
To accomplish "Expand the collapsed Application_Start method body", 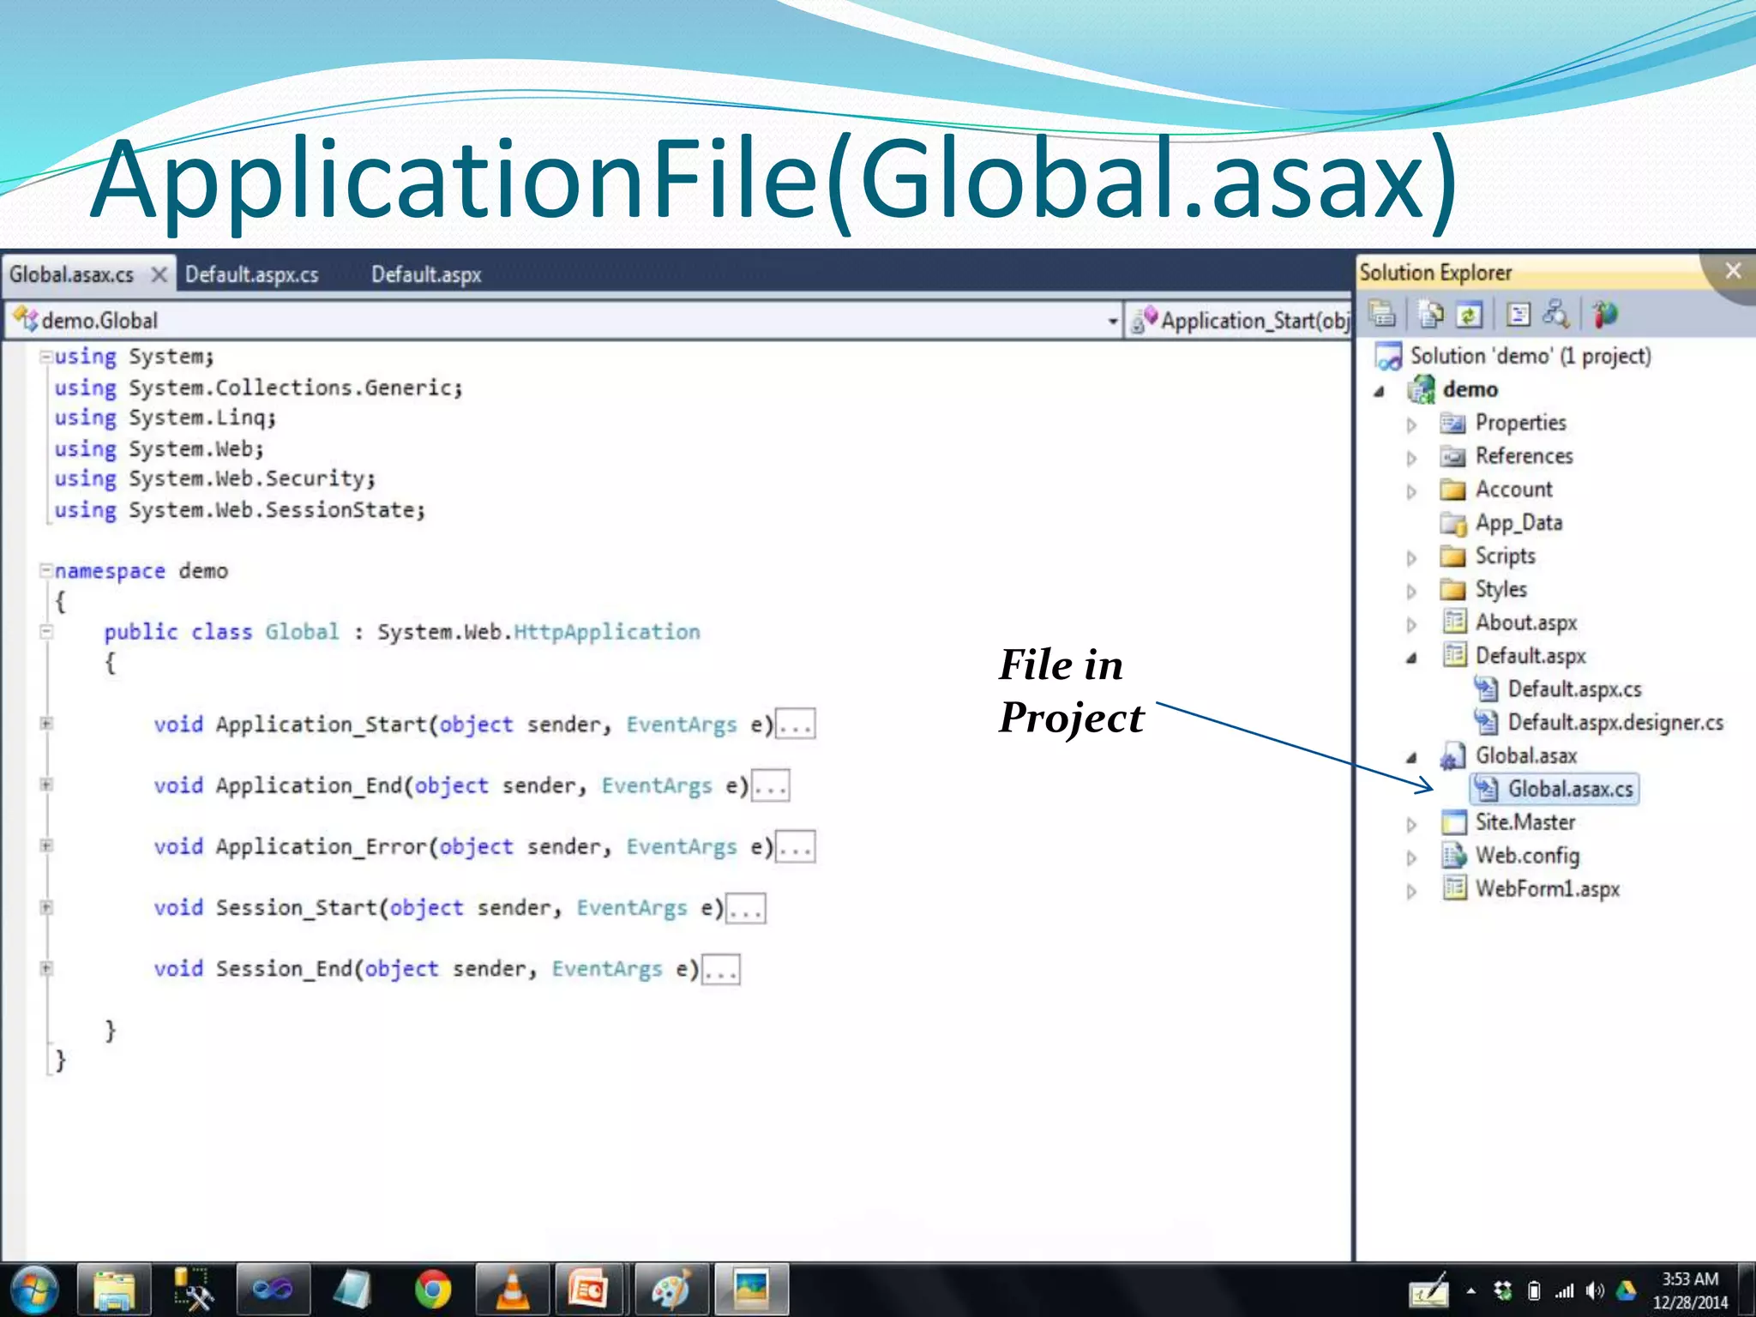I will coord(47,724).
